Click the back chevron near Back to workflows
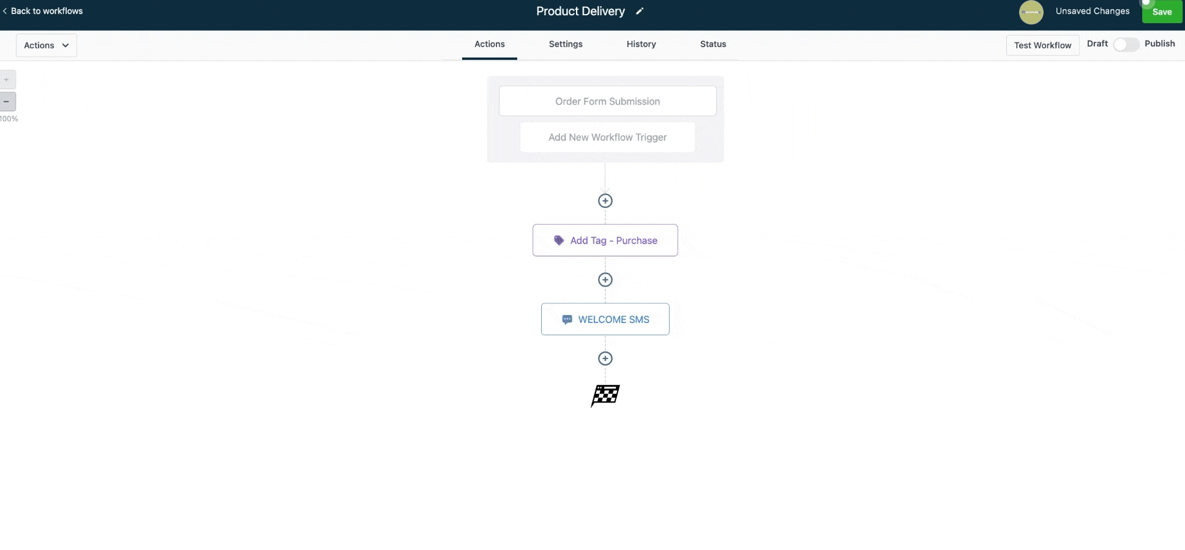 [5, 10]
